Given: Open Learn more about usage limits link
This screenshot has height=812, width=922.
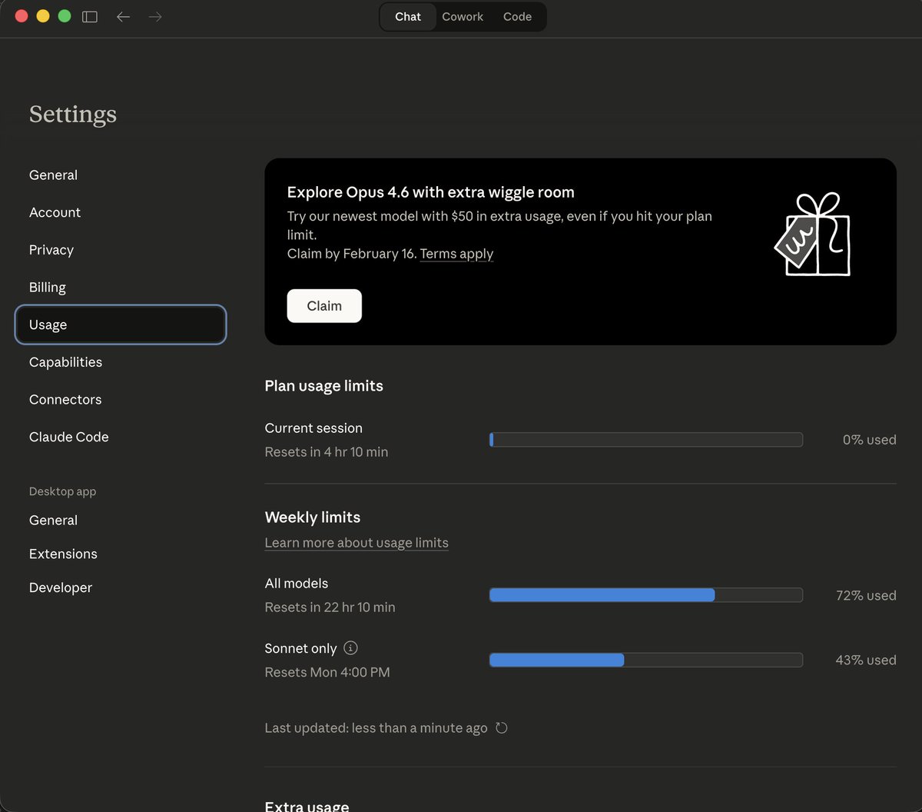Looking at the screenshot, I should 357,543.
